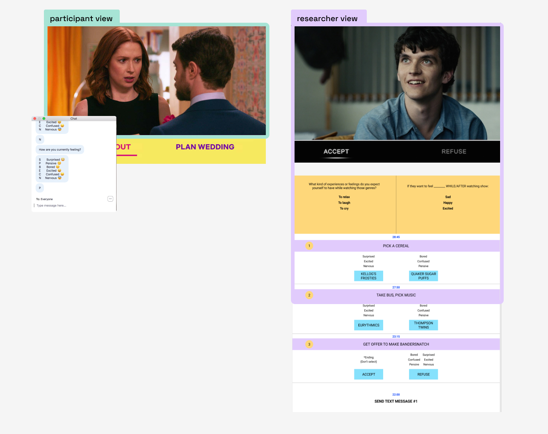Screen dimensions: 548x434
Task: Click the single 'N' chat reply bubble
Action: click(x=40, y=139)
